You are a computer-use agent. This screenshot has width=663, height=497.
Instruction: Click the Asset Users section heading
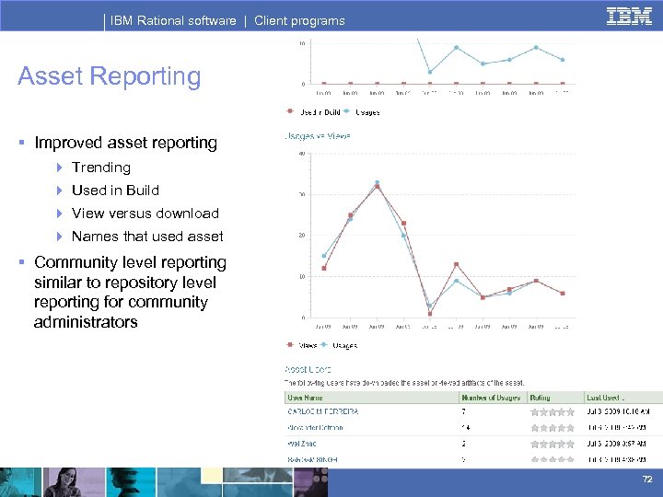(x=308, y=369)
